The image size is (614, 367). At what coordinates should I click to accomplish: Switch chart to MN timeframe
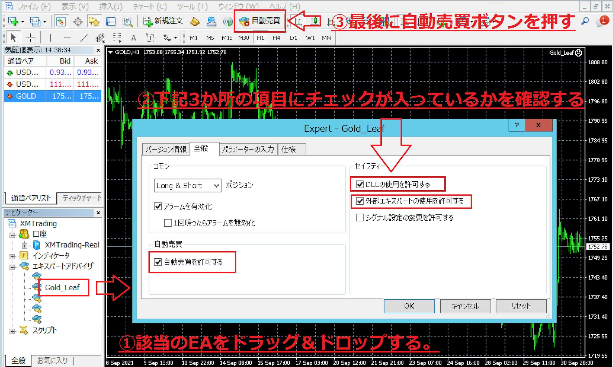pyautogui.click(x=326, y=38)
